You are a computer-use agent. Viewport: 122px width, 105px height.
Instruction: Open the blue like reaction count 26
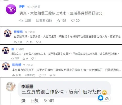click(104, 98)
